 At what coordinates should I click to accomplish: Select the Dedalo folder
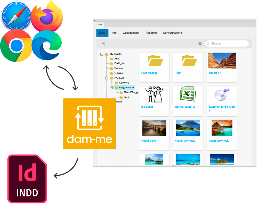click(x=116, y=68)
